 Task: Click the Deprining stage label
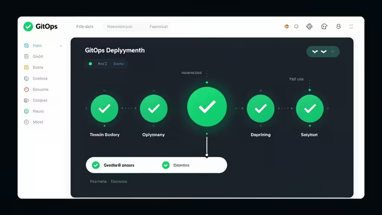tap(261, 134)
